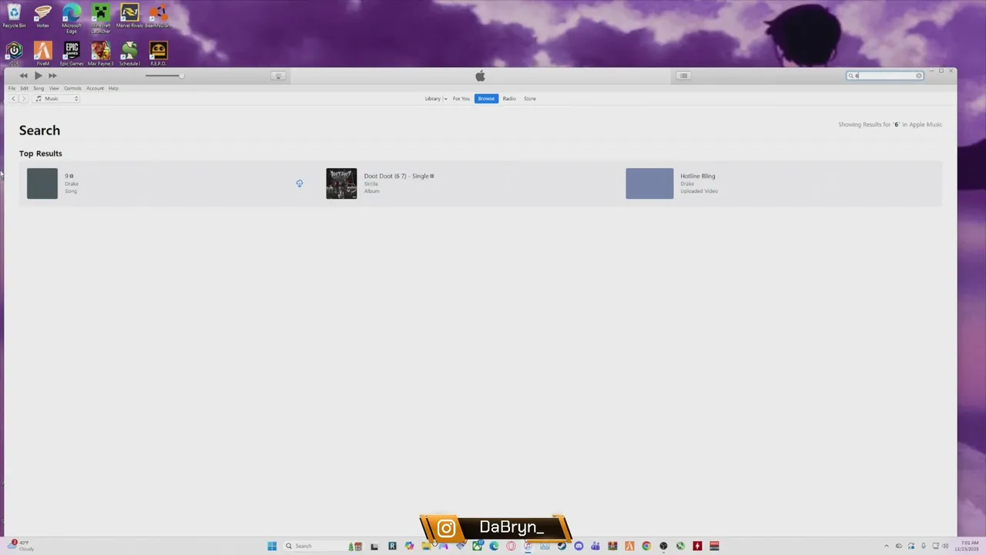The image size is (986, 555).
Task: Open Doot Doot (6 7) album artwork
Action: [341, 183]
